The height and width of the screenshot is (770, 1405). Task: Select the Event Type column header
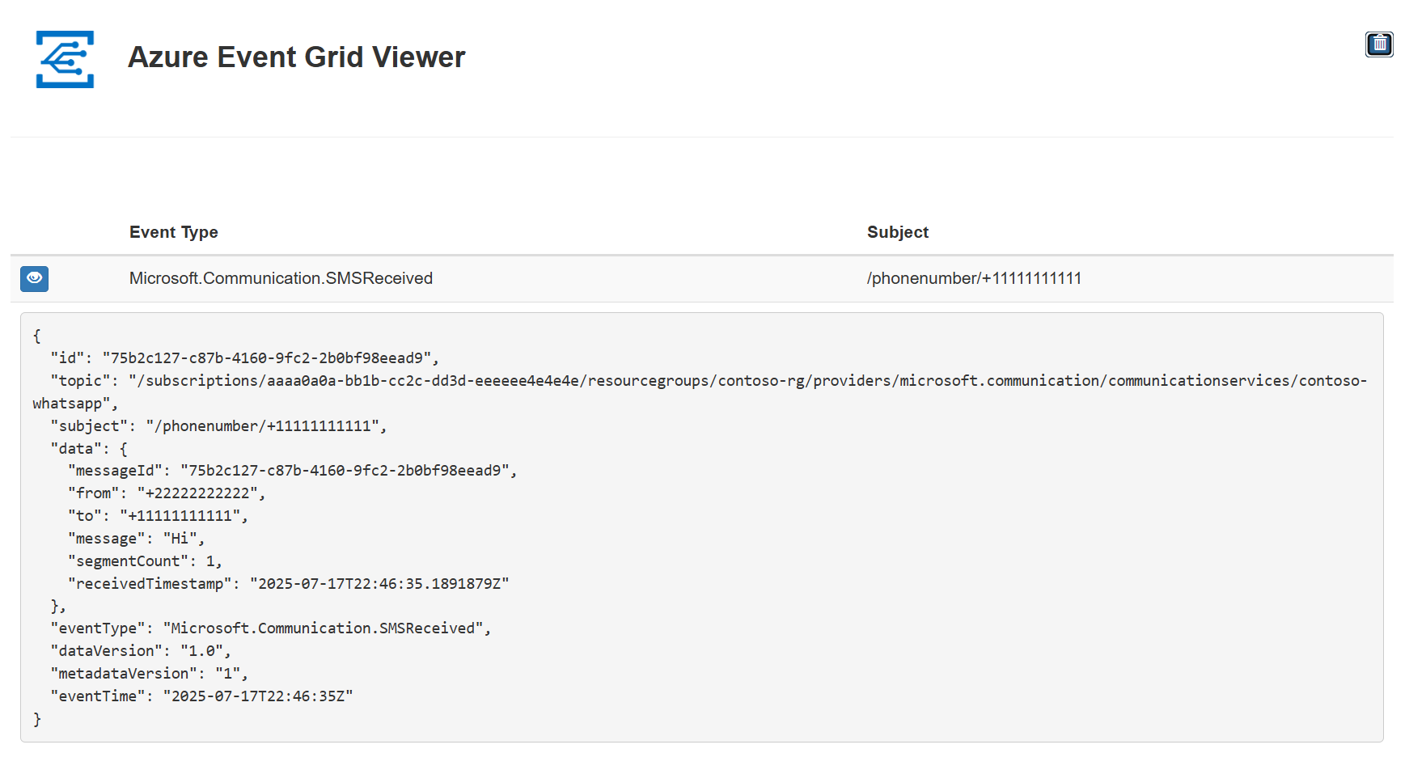click(x=174, y=232)
